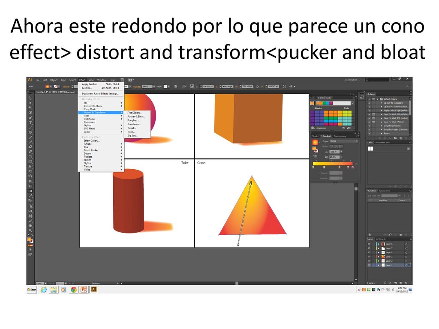Click the control bar Opacity field
Screen dimensions: 439x329
click(147, 87)
